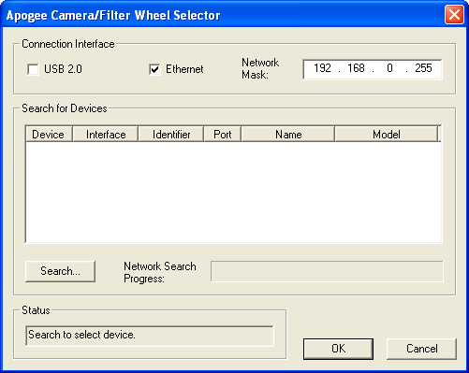469x373 pixels.
Task: Click the Network Search Progress bar
Action: [327, 271]
